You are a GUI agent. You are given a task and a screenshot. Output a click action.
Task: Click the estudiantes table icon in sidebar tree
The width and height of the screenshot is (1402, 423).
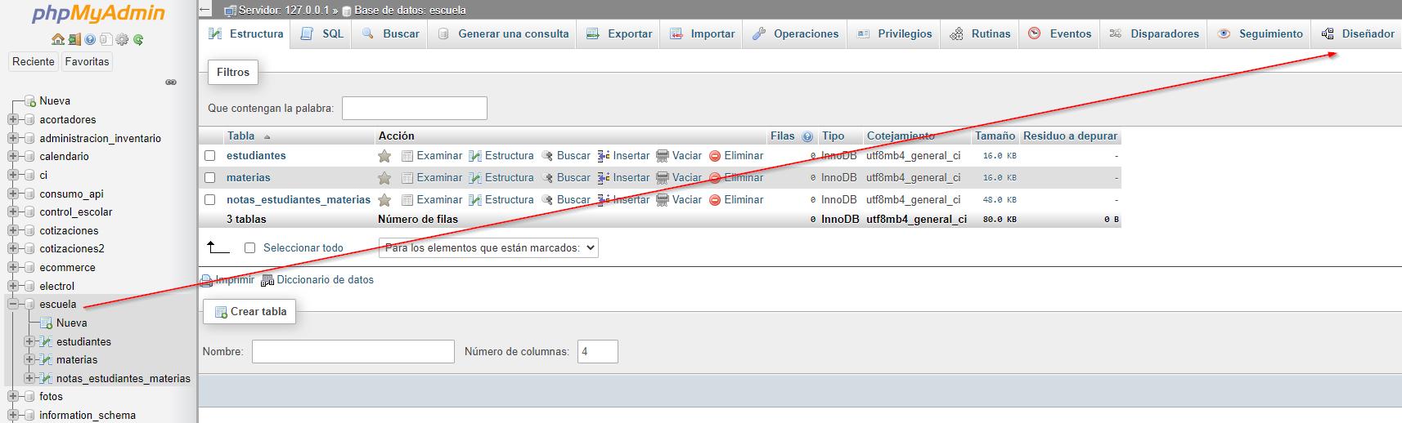(x=46, y=342)
